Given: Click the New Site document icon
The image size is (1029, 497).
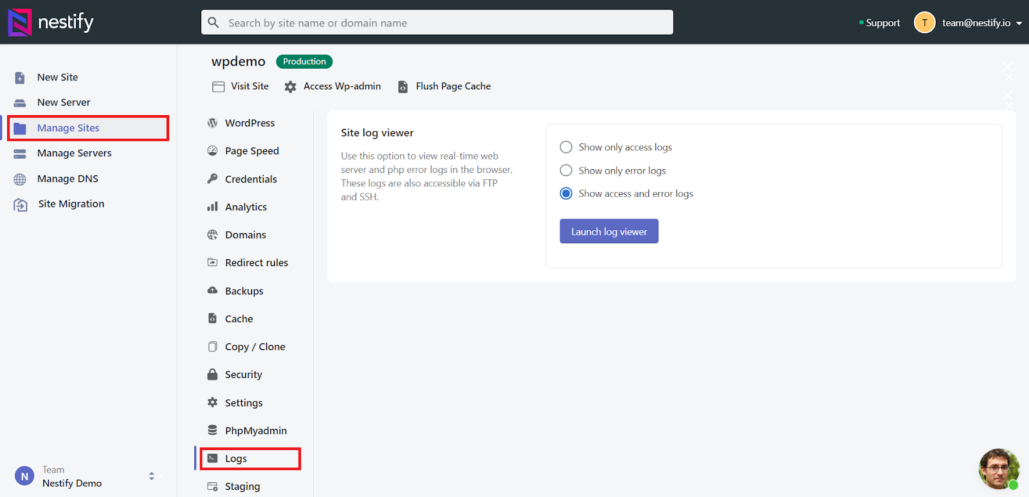Looking at the screenshot, I should pyautogui.click(x=20, y=78).
